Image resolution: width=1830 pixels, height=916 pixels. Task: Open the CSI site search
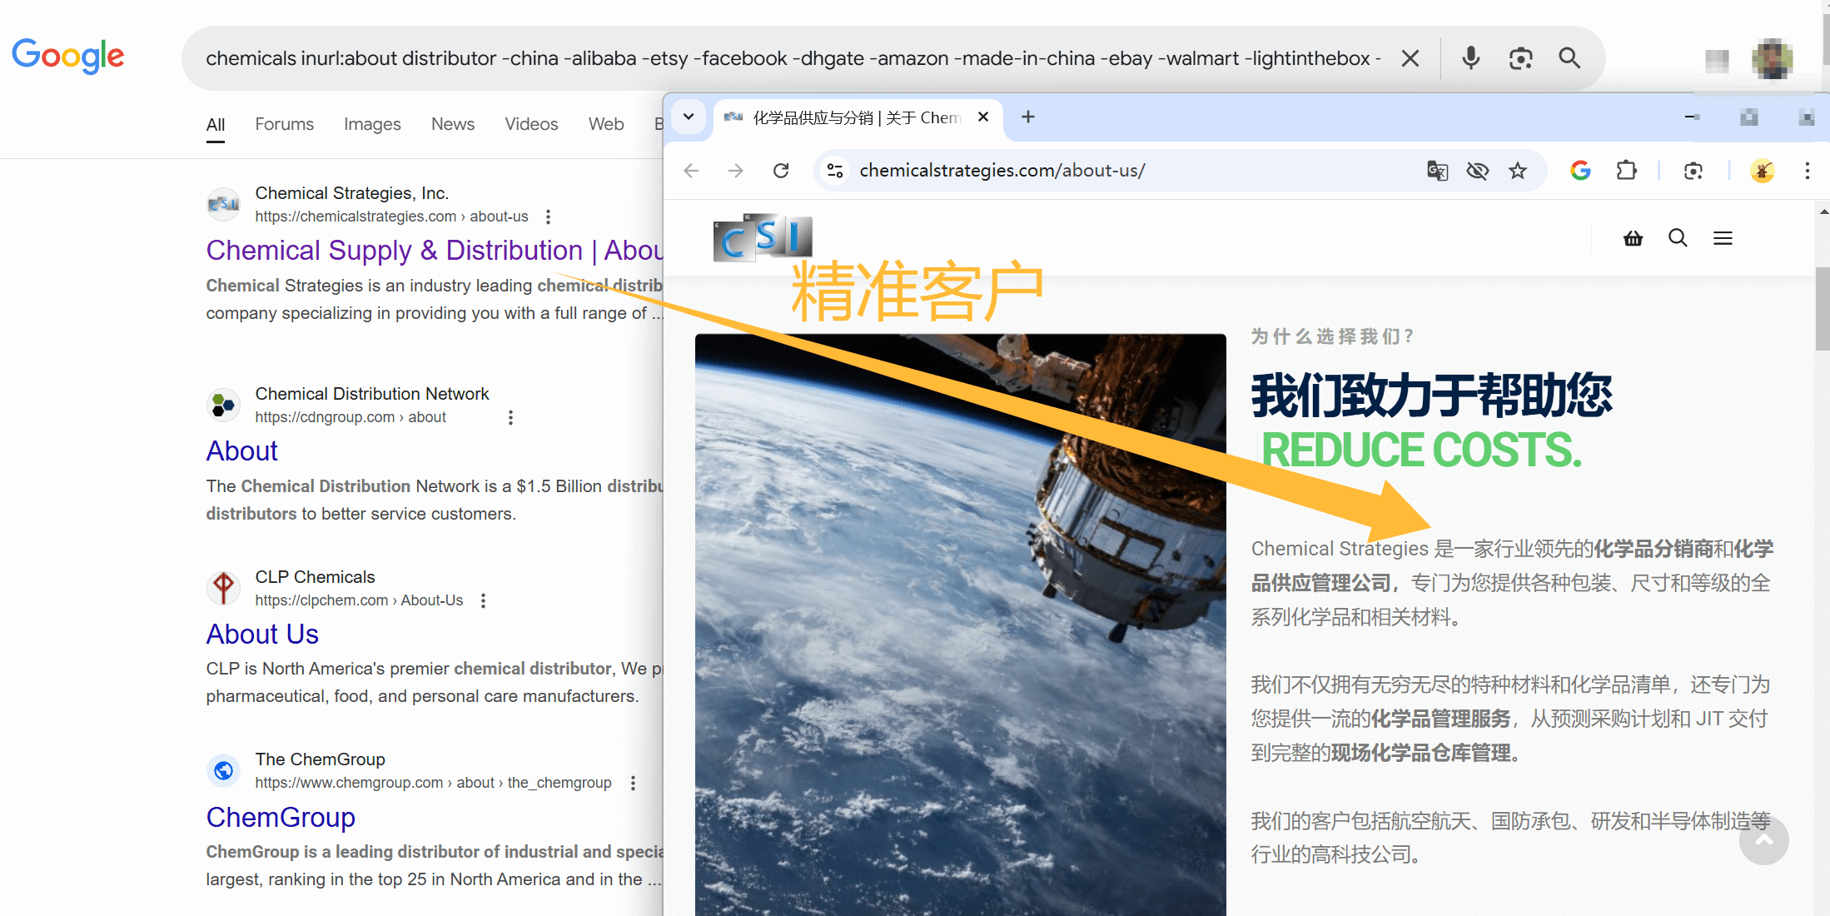pyautogui.click(x=1678, y=238)
